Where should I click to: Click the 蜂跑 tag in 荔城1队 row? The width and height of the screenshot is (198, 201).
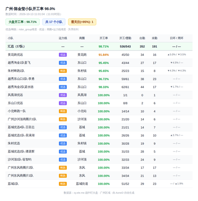click(63, 184)
